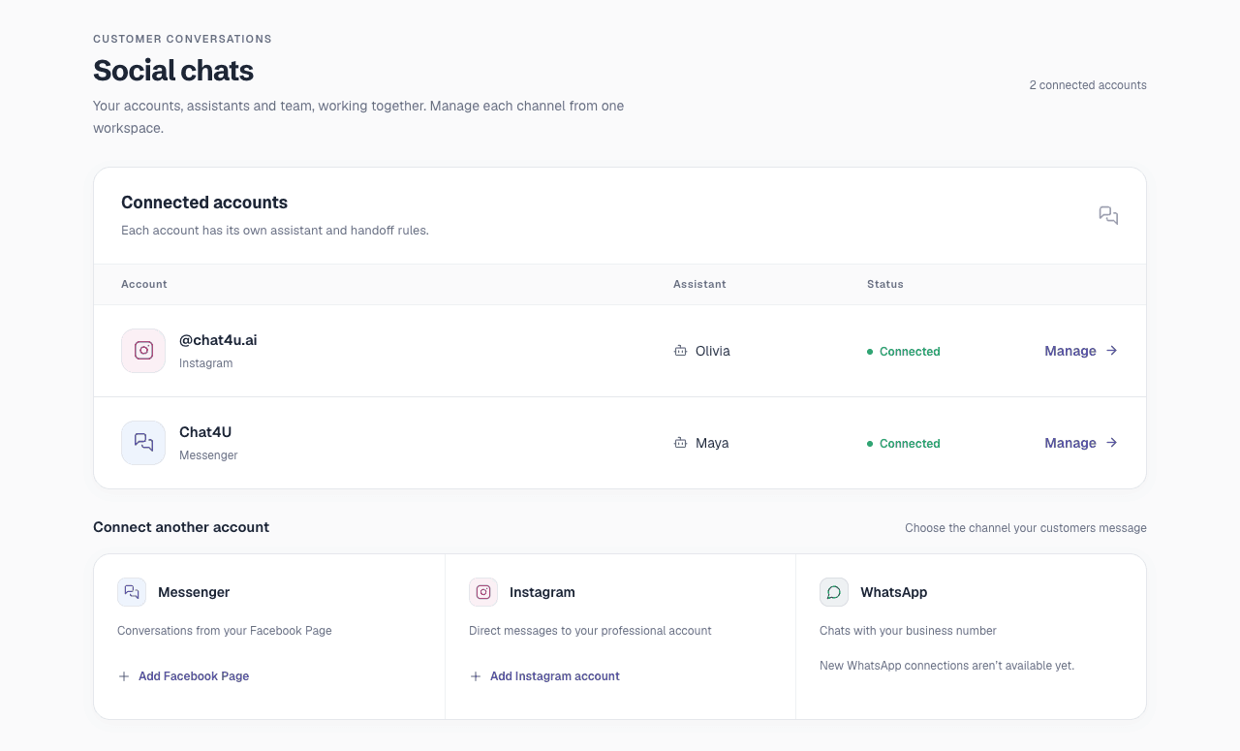This screenshot has width=1240, height=751.
Task: Open Manage for the @chat4u.ai Instagram account
Action: tap(1081, 351)
